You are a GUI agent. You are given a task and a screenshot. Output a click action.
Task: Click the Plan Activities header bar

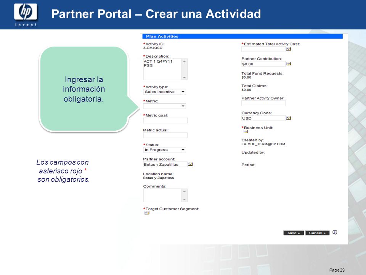click(x=242, y=36)
